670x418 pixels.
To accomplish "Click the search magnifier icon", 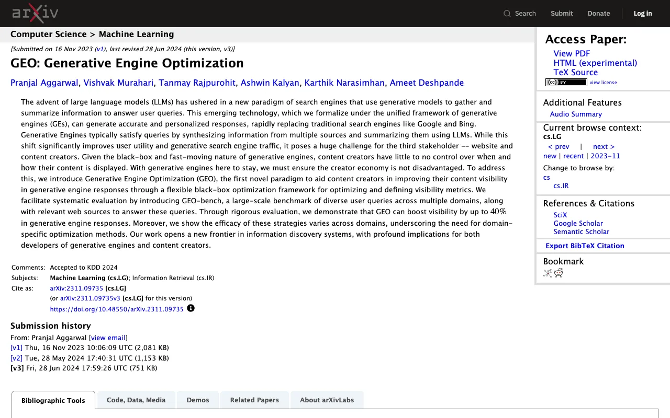I will pos(507,14).
